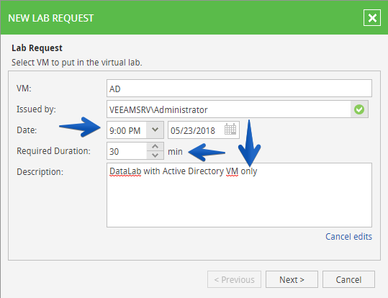This screenshot has width=388, height=298.
Task: Click the misspelled word DataLab in the description
Action: tap(125, 171)
